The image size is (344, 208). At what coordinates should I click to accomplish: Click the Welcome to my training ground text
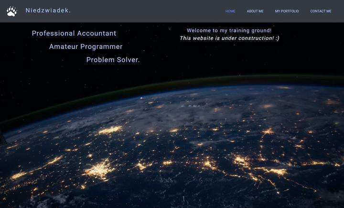[229, 31]
